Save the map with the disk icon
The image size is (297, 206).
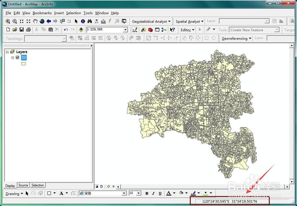point(22,30)
